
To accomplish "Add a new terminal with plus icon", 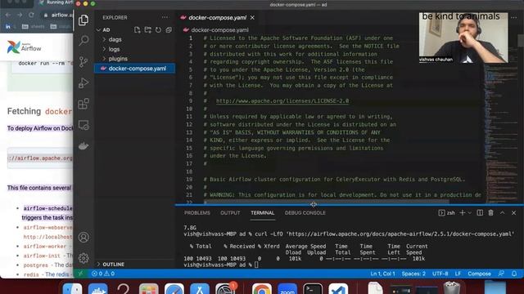I will point(462,212).
